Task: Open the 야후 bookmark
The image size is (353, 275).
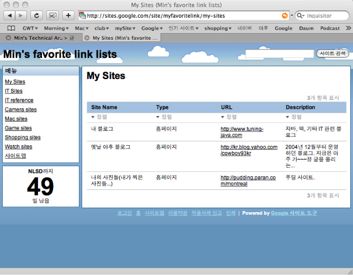Action: tap(263, 28)
